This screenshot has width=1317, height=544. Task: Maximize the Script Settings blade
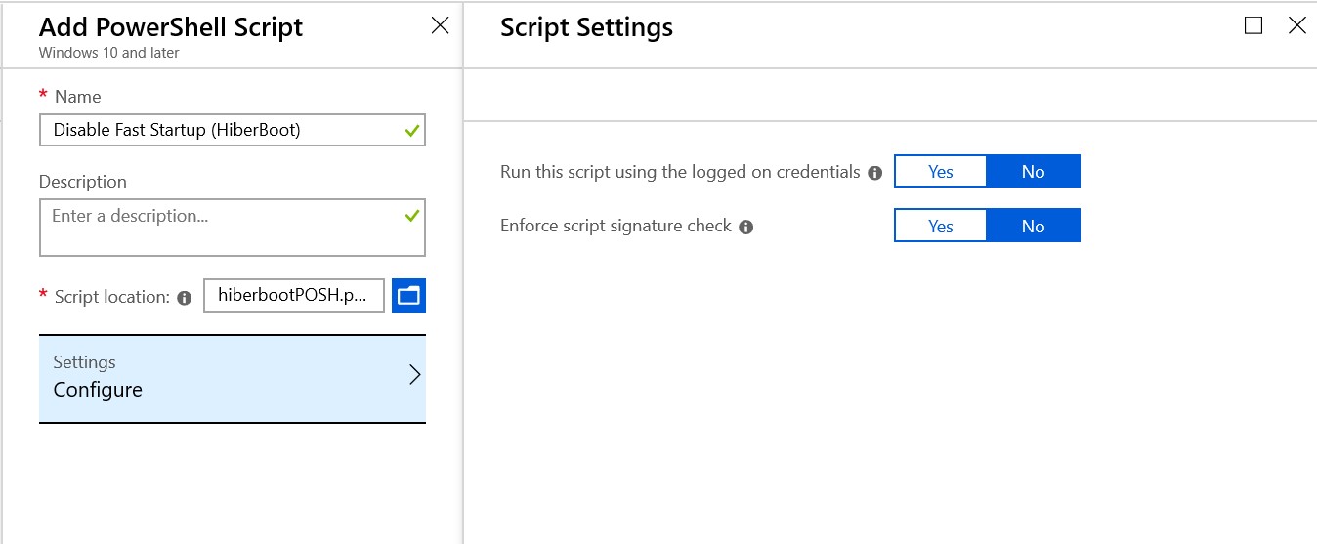click(x=1253, y=26)
